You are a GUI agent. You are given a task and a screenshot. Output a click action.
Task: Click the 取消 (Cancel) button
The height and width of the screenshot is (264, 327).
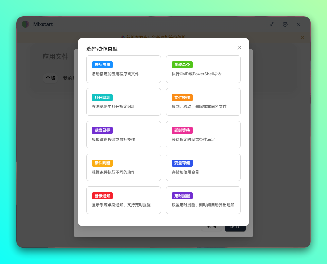click(212, 226)
